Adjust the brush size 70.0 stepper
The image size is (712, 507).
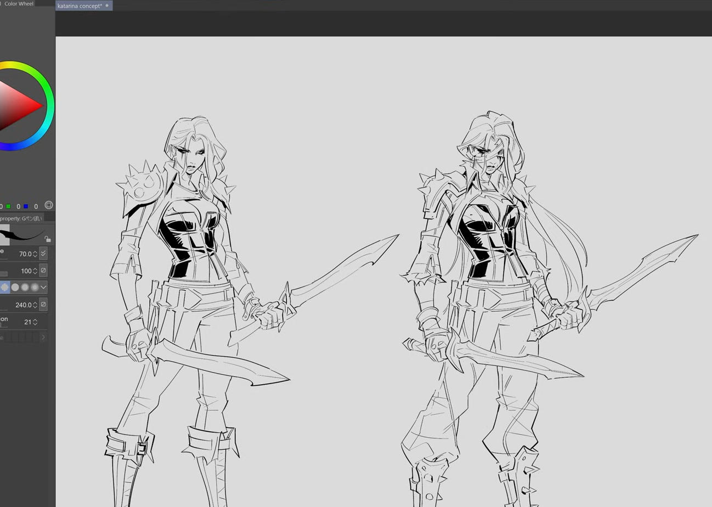pyautogui.click(x=35, y=254)
